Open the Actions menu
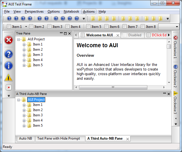This screenshot has width=182, height=152. [89, 12]
